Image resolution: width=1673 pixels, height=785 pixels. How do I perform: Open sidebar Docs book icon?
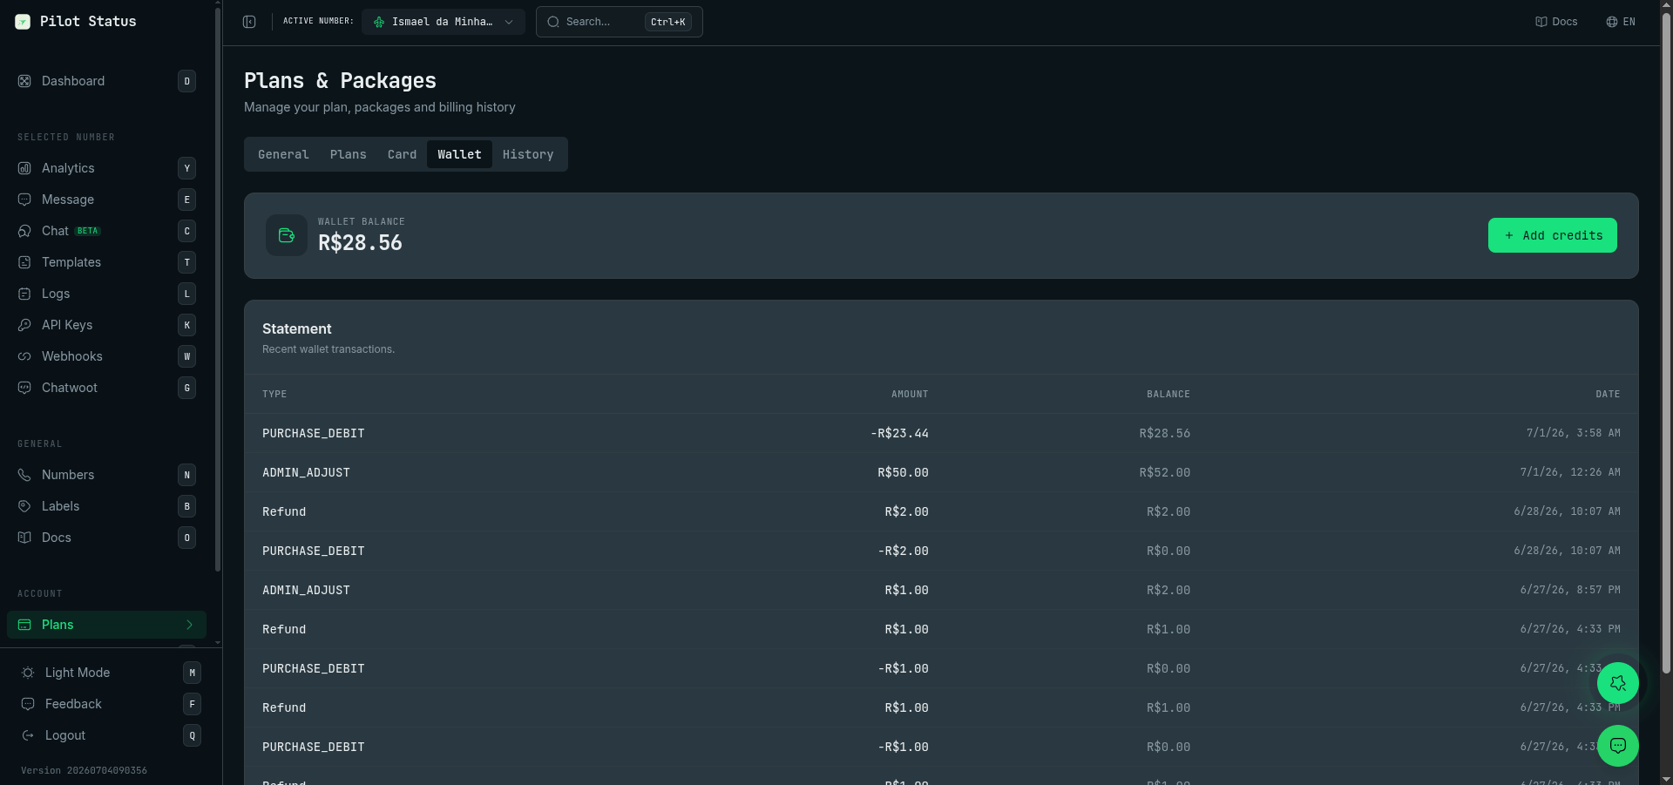pos(24,538)
